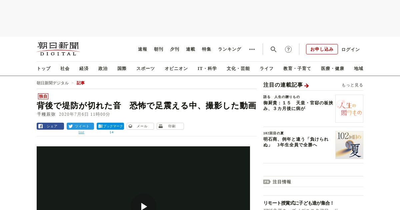Go to the 政治 section
This screenshot has height=210, width=400.
[103, 69]
